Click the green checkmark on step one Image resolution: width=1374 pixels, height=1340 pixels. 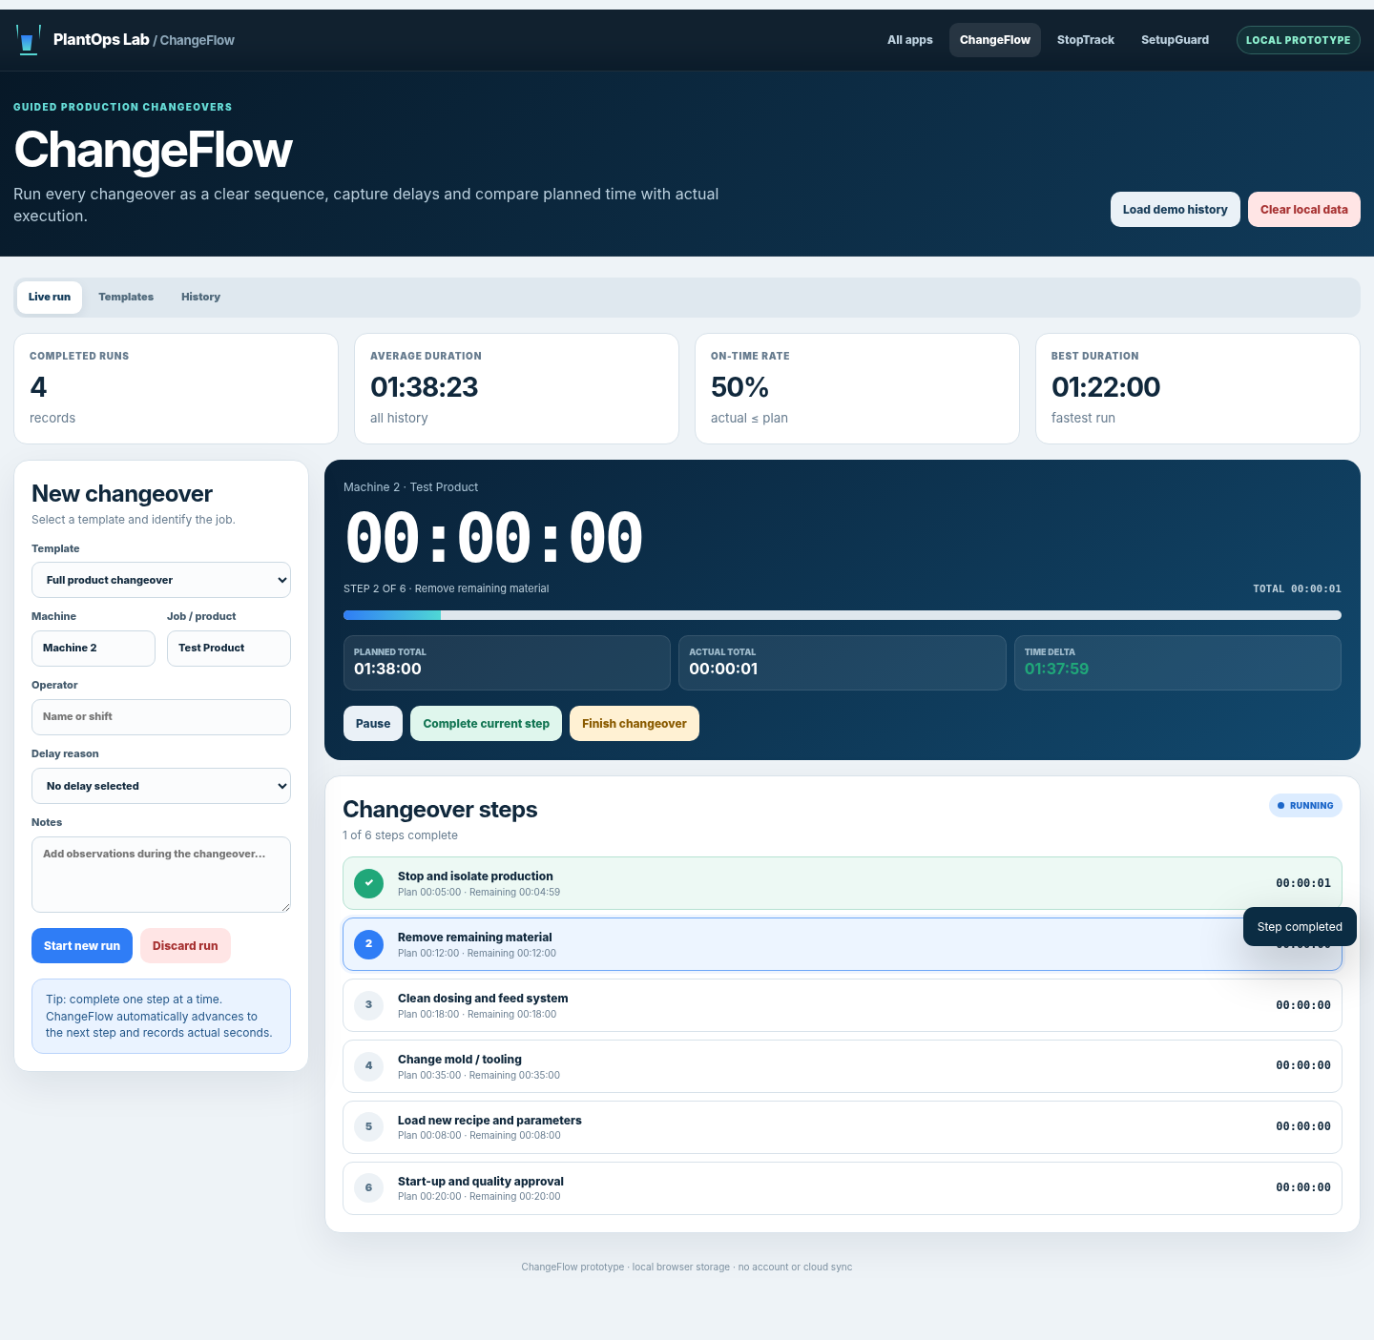[368, 883]
